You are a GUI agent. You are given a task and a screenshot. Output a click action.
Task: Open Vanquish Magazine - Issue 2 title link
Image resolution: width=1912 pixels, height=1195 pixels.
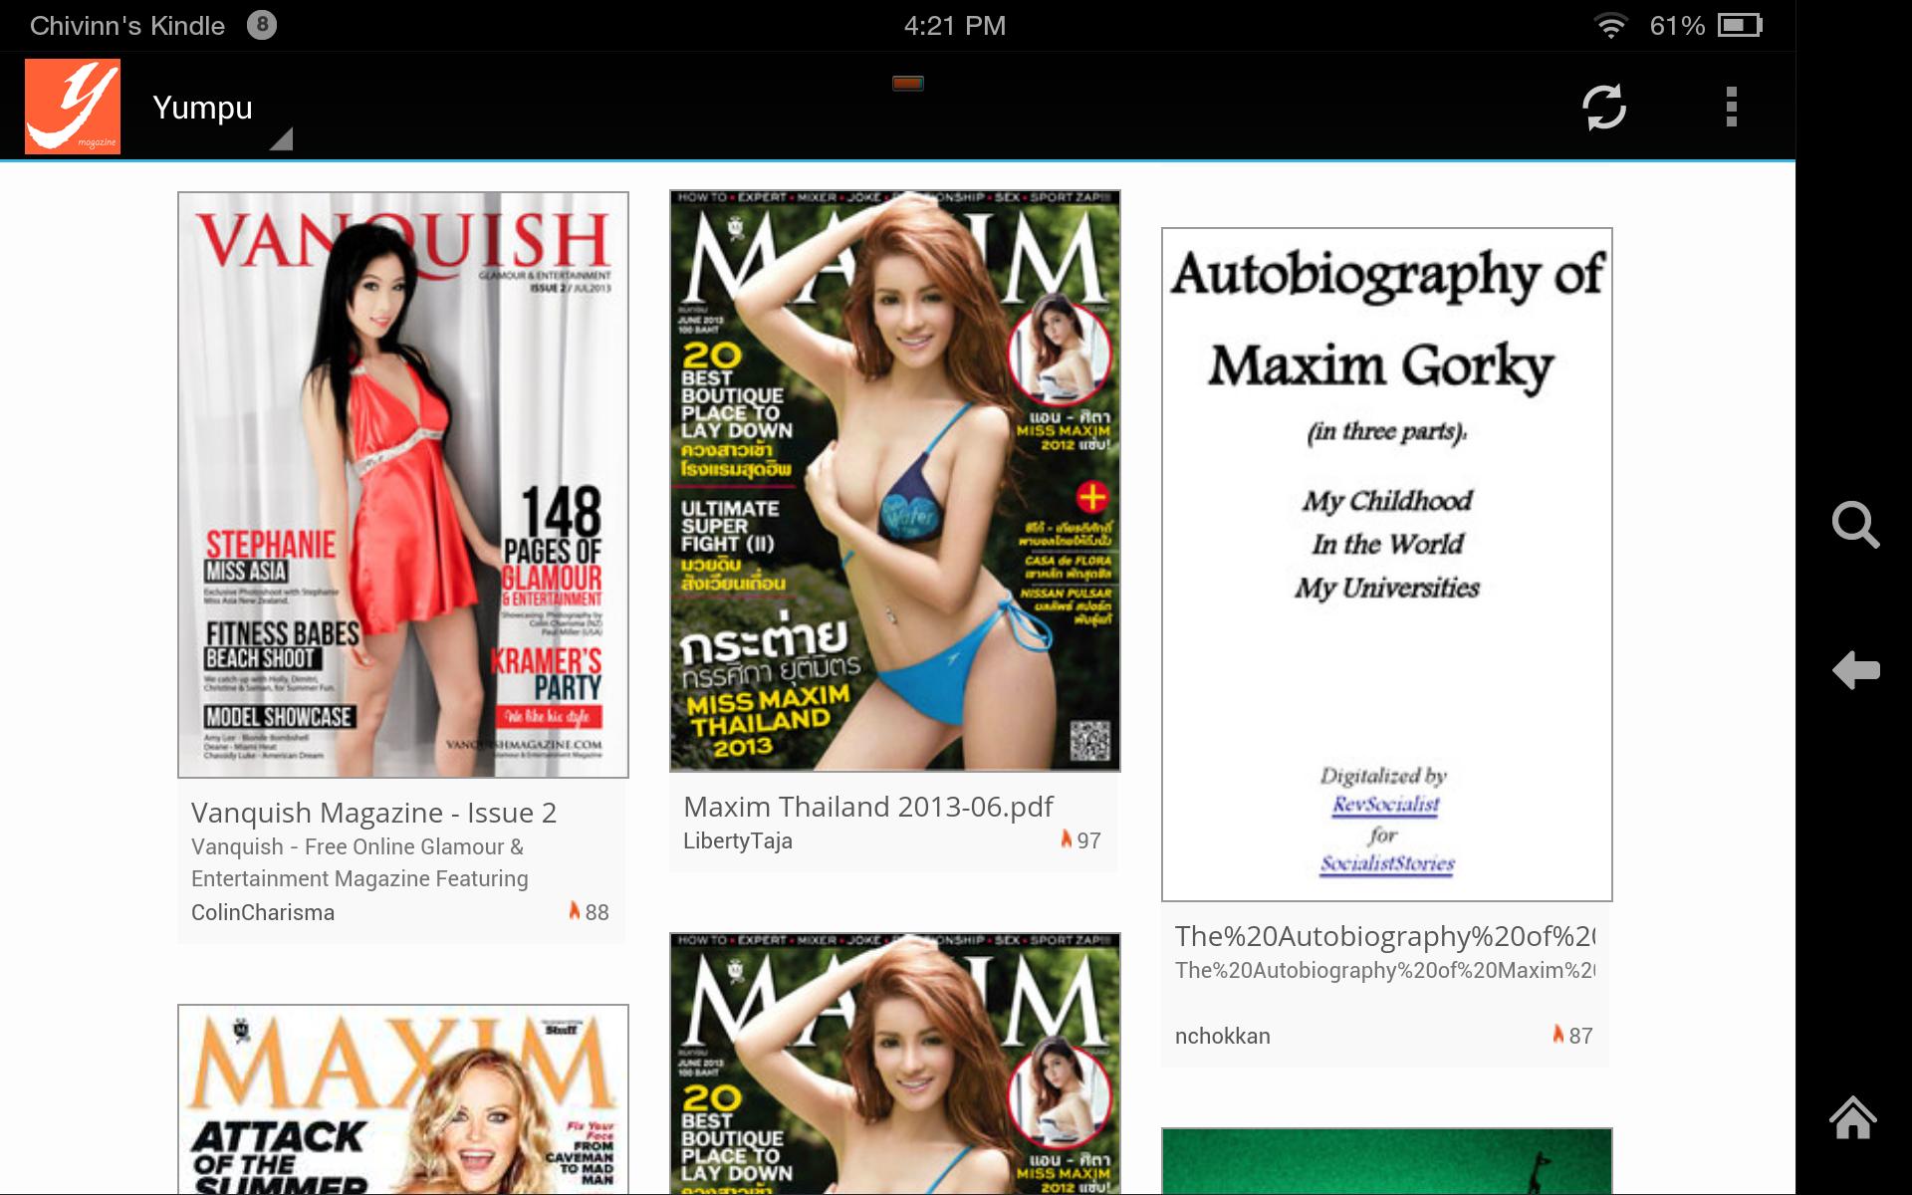pos(373,812)
